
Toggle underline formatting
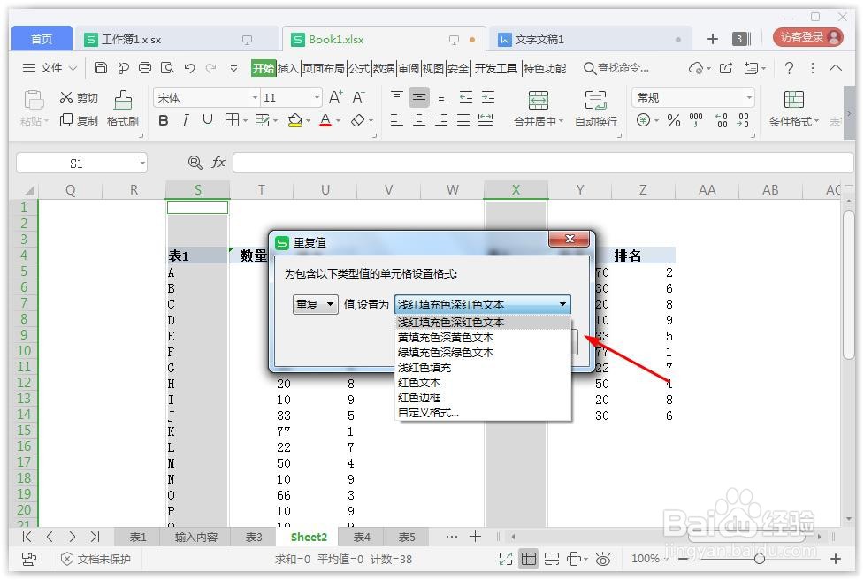click(208, 120)
